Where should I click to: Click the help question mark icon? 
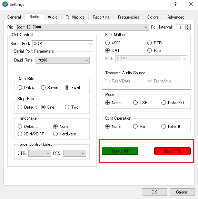[176, 4]
